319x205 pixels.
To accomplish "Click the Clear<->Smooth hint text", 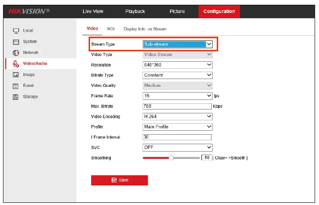I will (x=230, y=158).
